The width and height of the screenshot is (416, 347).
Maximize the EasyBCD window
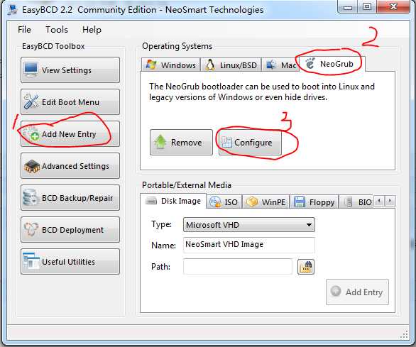(367, 6)
